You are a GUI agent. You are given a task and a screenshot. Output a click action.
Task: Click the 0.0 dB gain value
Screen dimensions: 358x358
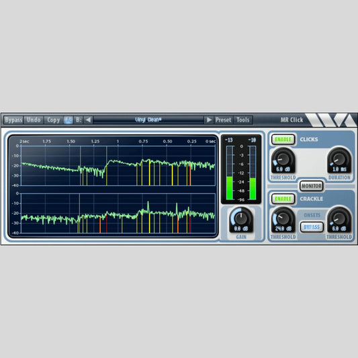[241, 228]
